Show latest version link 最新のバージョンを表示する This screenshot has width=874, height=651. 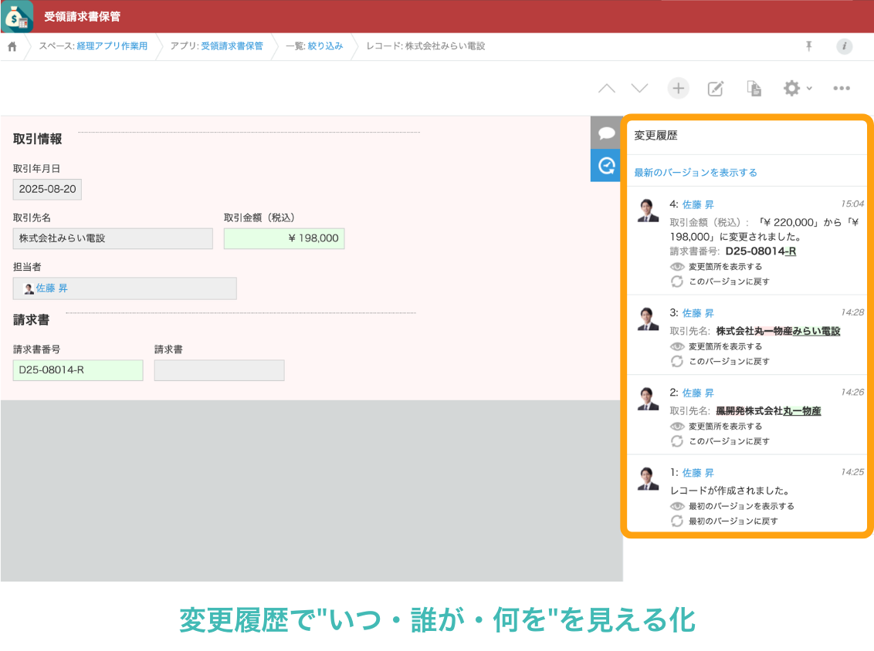coord(696,173)
